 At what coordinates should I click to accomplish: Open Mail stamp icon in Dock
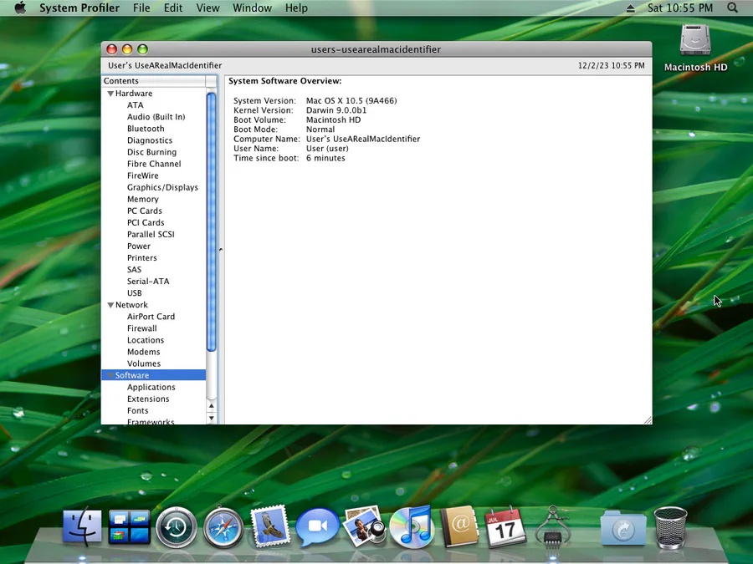[x=270, y=526]
